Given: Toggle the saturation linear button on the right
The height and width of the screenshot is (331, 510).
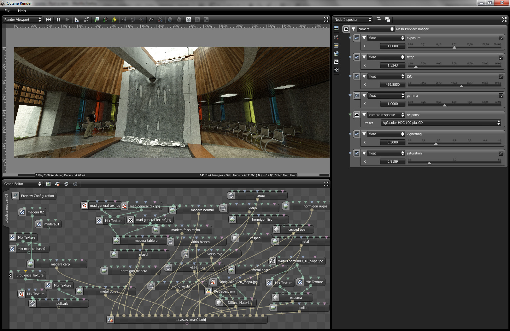Looking at the screenshot, I should [x=501, y=153].
